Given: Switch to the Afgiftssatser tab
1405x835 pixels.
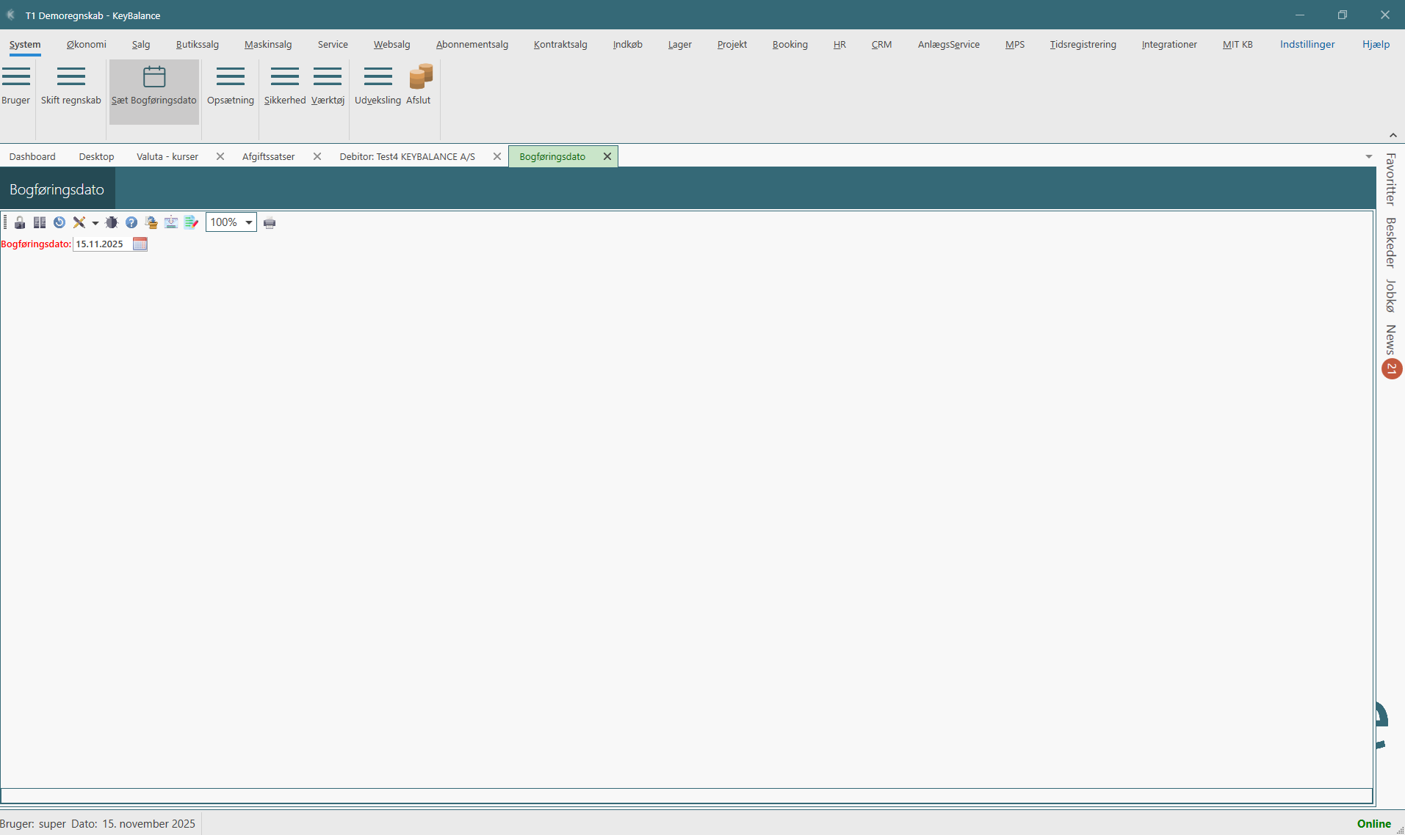Looking at the screenshot, I should click(268, 156).
